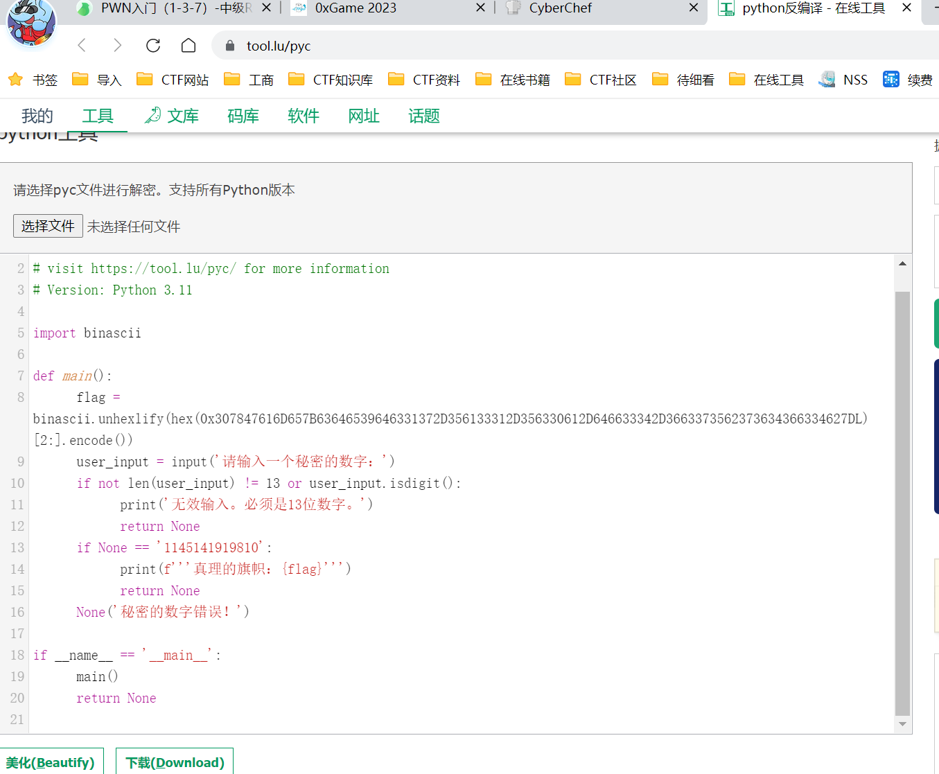Click the profile avatar picture
This screenshot has width=939, height=774.
click(31, 23)
